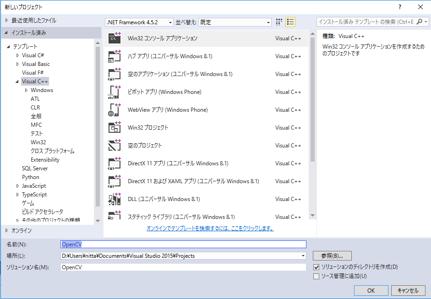Click the online template search link
Image resolution: width=431 pixels, height=299 pixels.
[210, 228]
